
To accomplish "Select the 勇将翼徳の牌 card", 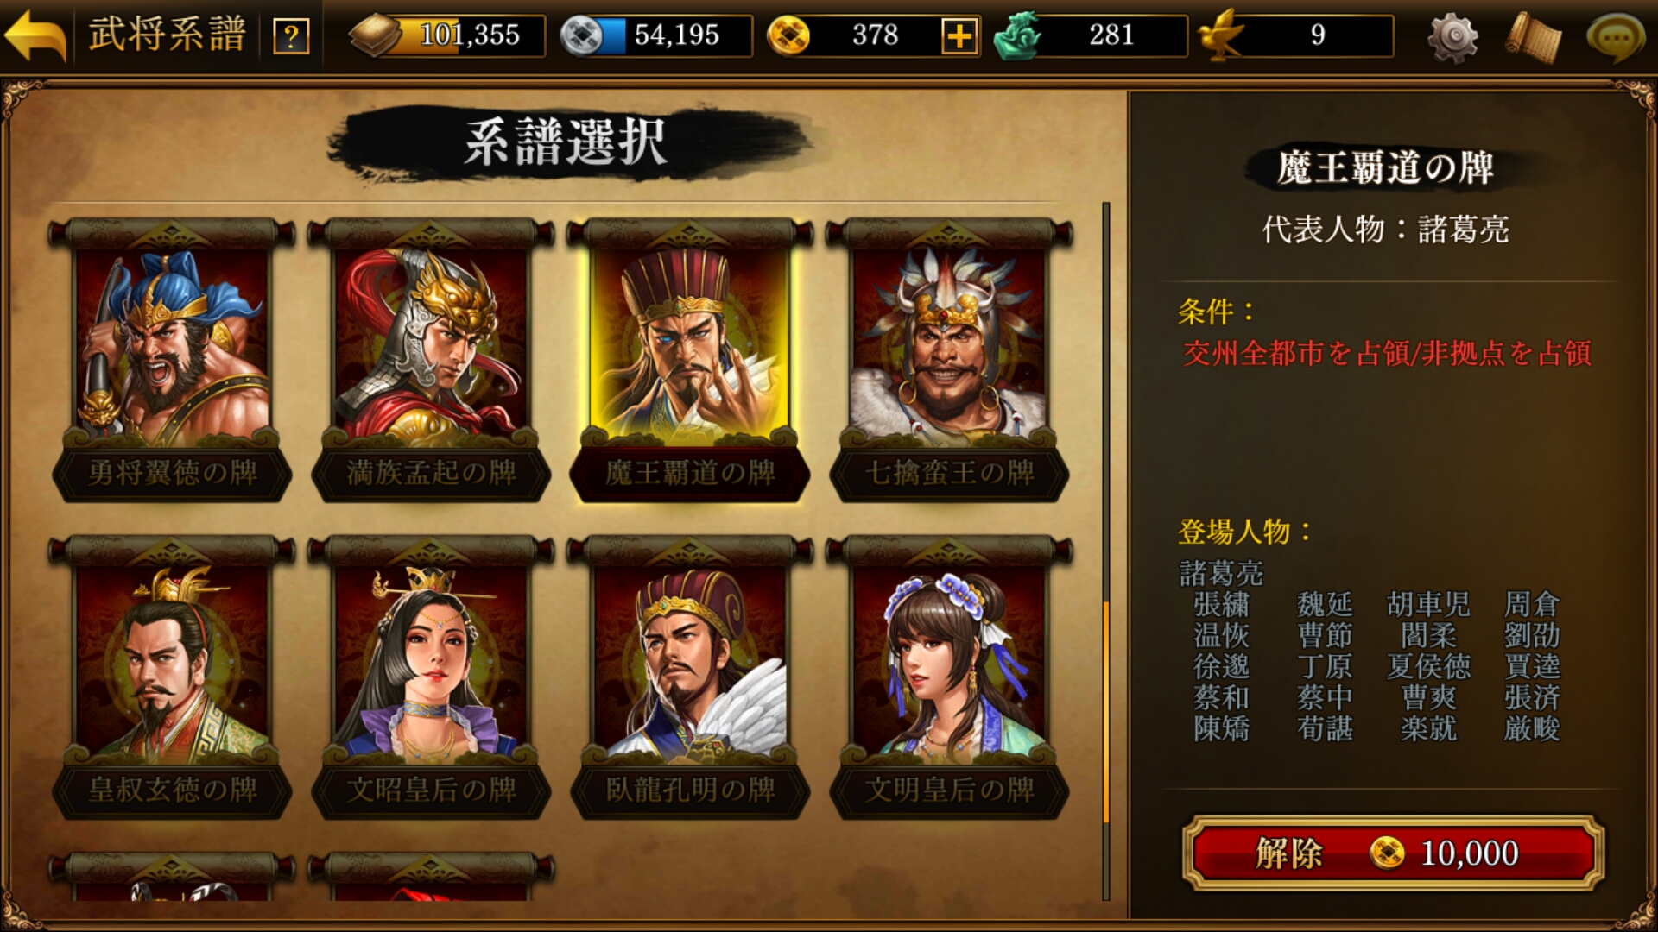I will point(172,360).
